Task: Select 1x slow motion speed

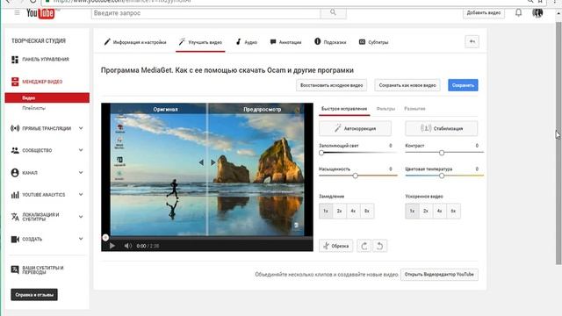Action: click(326, 211)
